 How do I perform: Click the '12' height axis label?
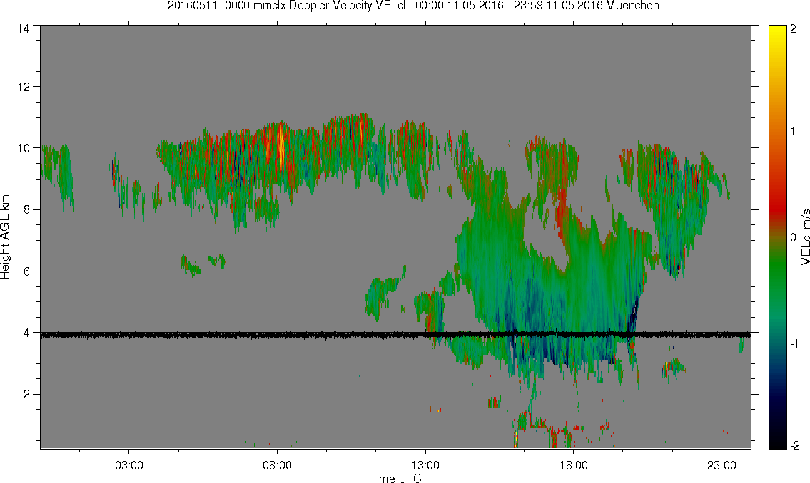tap(24, 87)
